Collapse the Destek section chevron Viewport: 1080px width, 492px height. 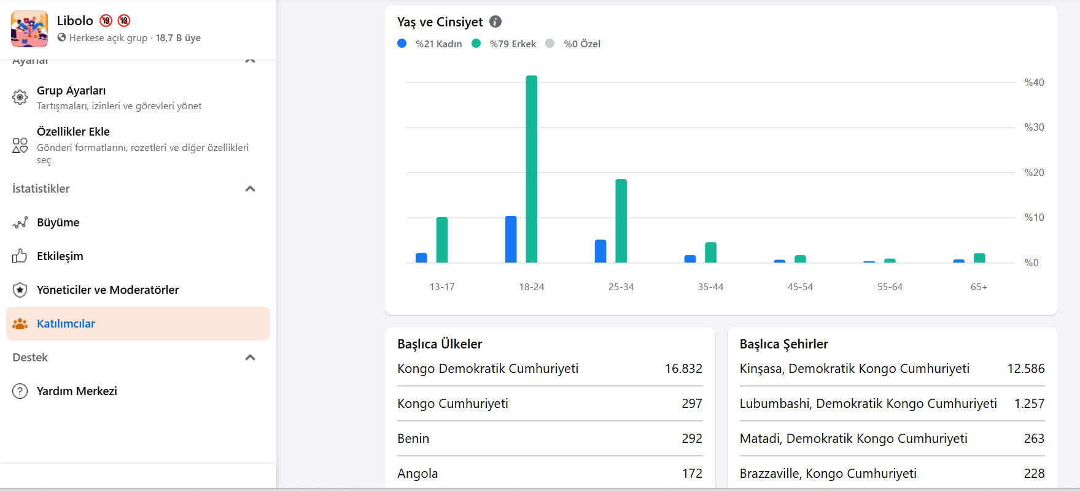click(250, 358)
